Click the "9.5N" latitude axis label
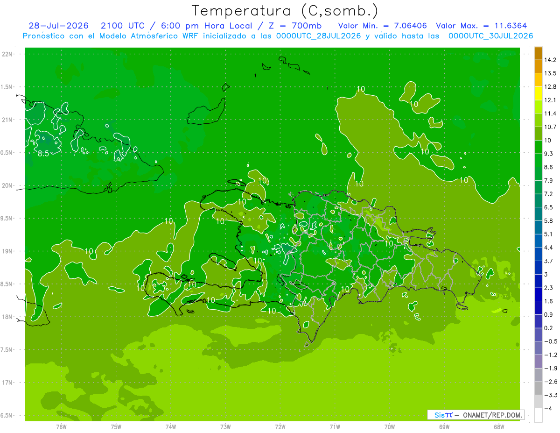The height and width of the screenshot is (433, 560). click(x=7, y=218)
